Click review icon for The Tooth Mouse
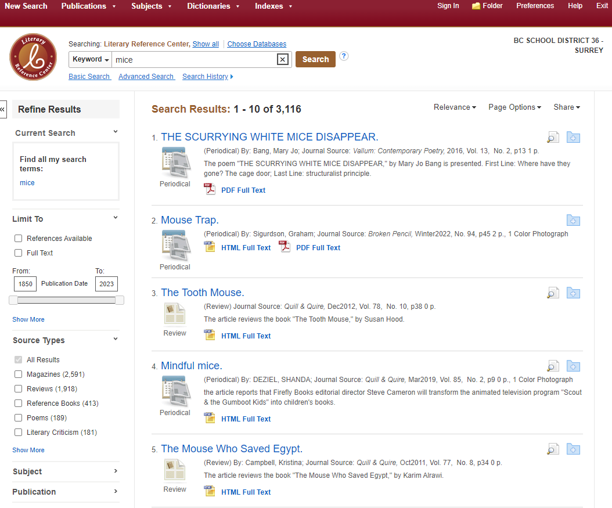Image resolution: width=612 pixels, height=508 pixels. 175,314
